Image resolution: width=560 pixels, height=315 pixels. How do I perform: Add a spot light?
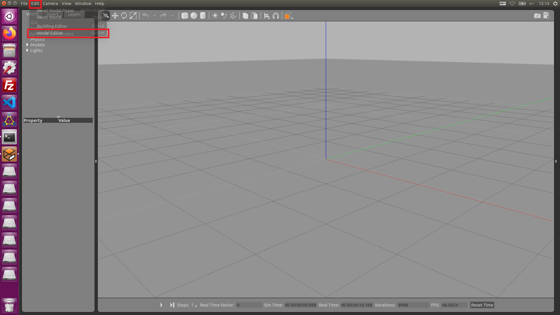pyautogui.click(x=224, y=16)
